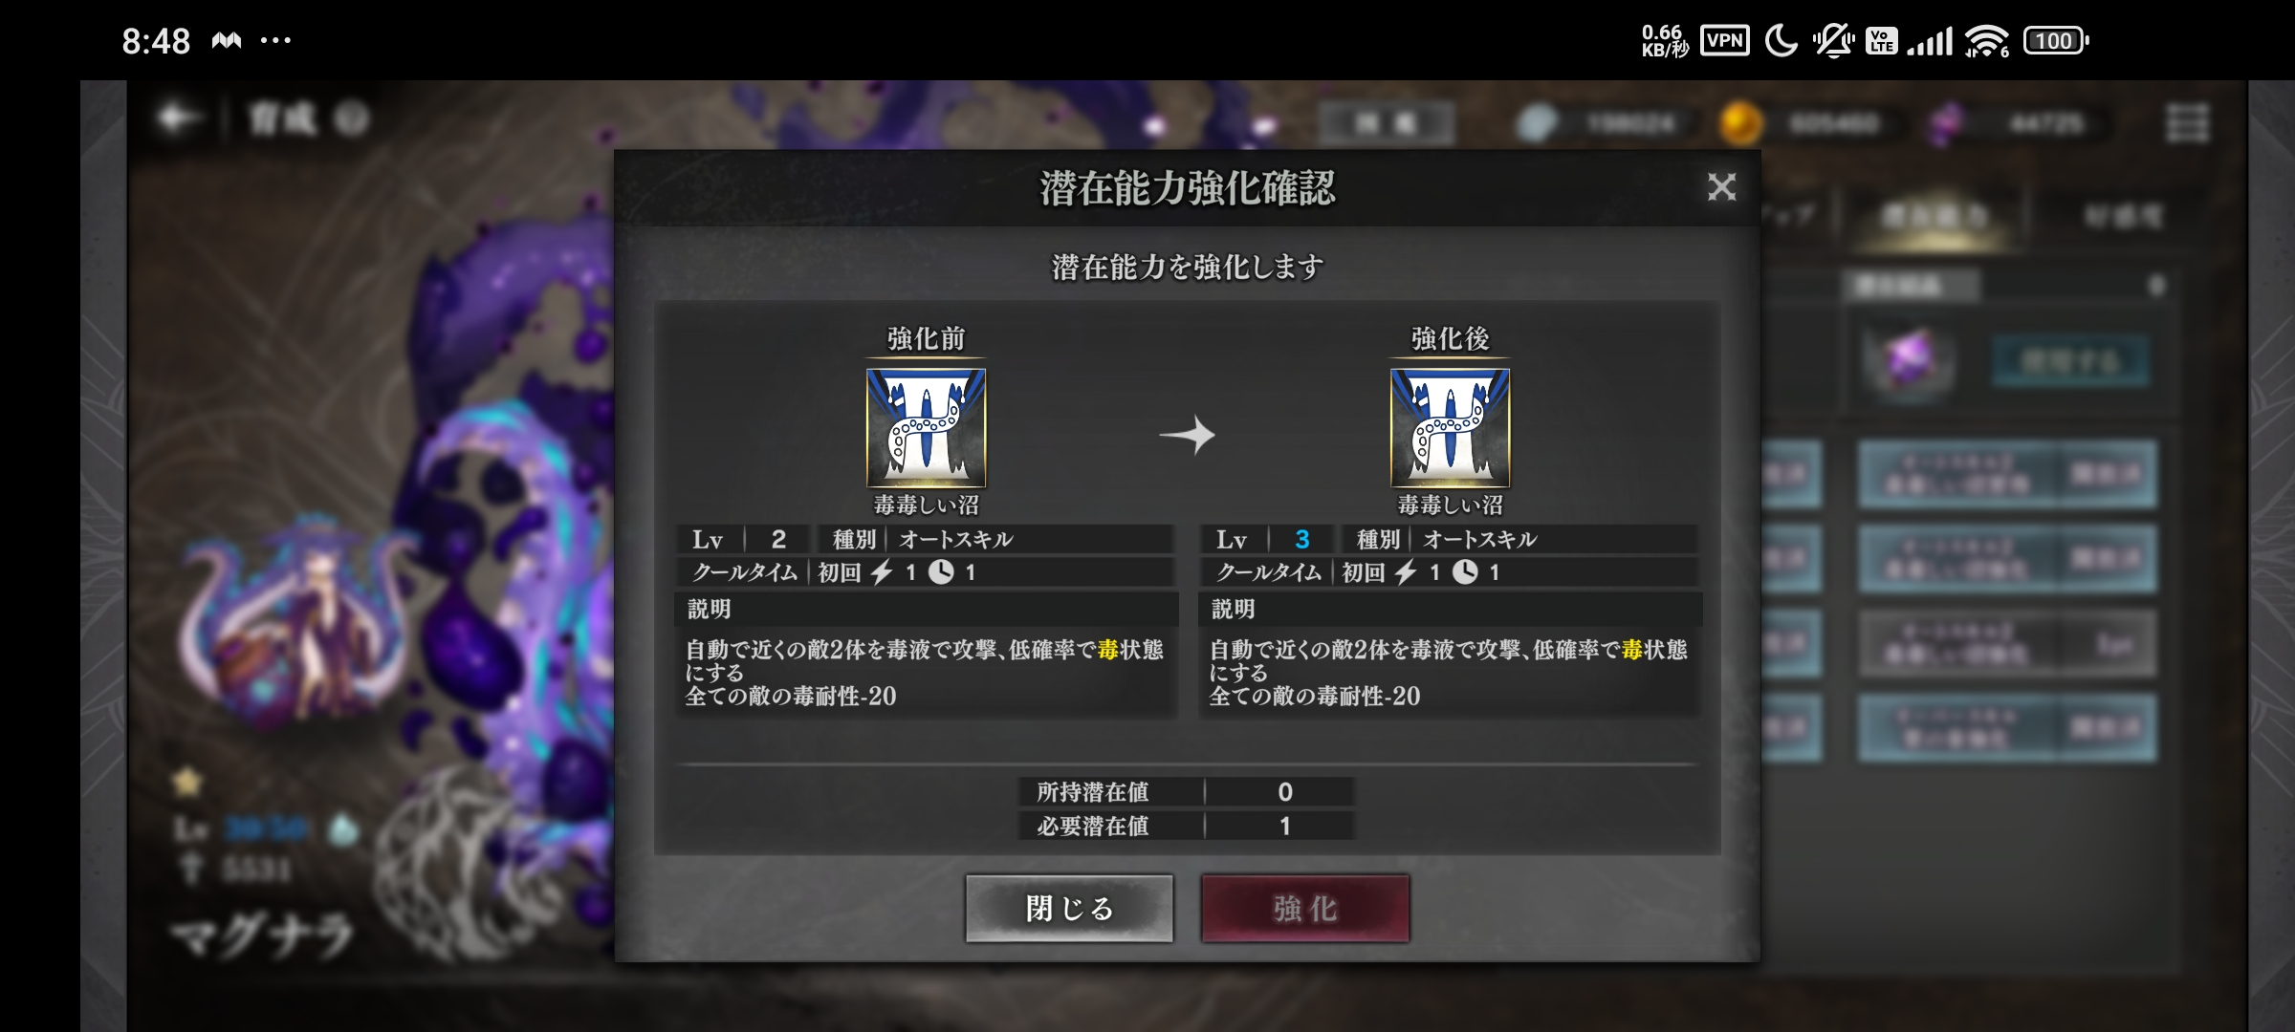Tap the purple potential item icon in right panel
Image resolution: width=2295 pixels, height=1032 pixels.
[x=1906, y=360]
